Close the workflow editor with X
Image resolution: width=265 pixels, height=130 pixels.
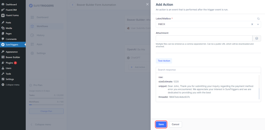[147, 4]
